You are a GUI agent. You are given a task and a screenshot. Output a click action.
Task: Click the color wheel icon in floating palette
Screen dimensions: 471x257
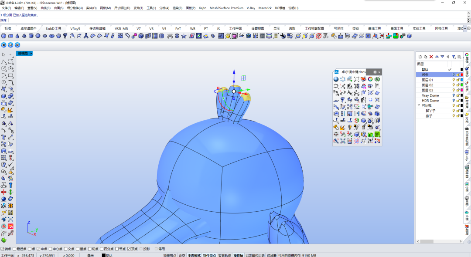pyautogui.click(x=370, y=79)
